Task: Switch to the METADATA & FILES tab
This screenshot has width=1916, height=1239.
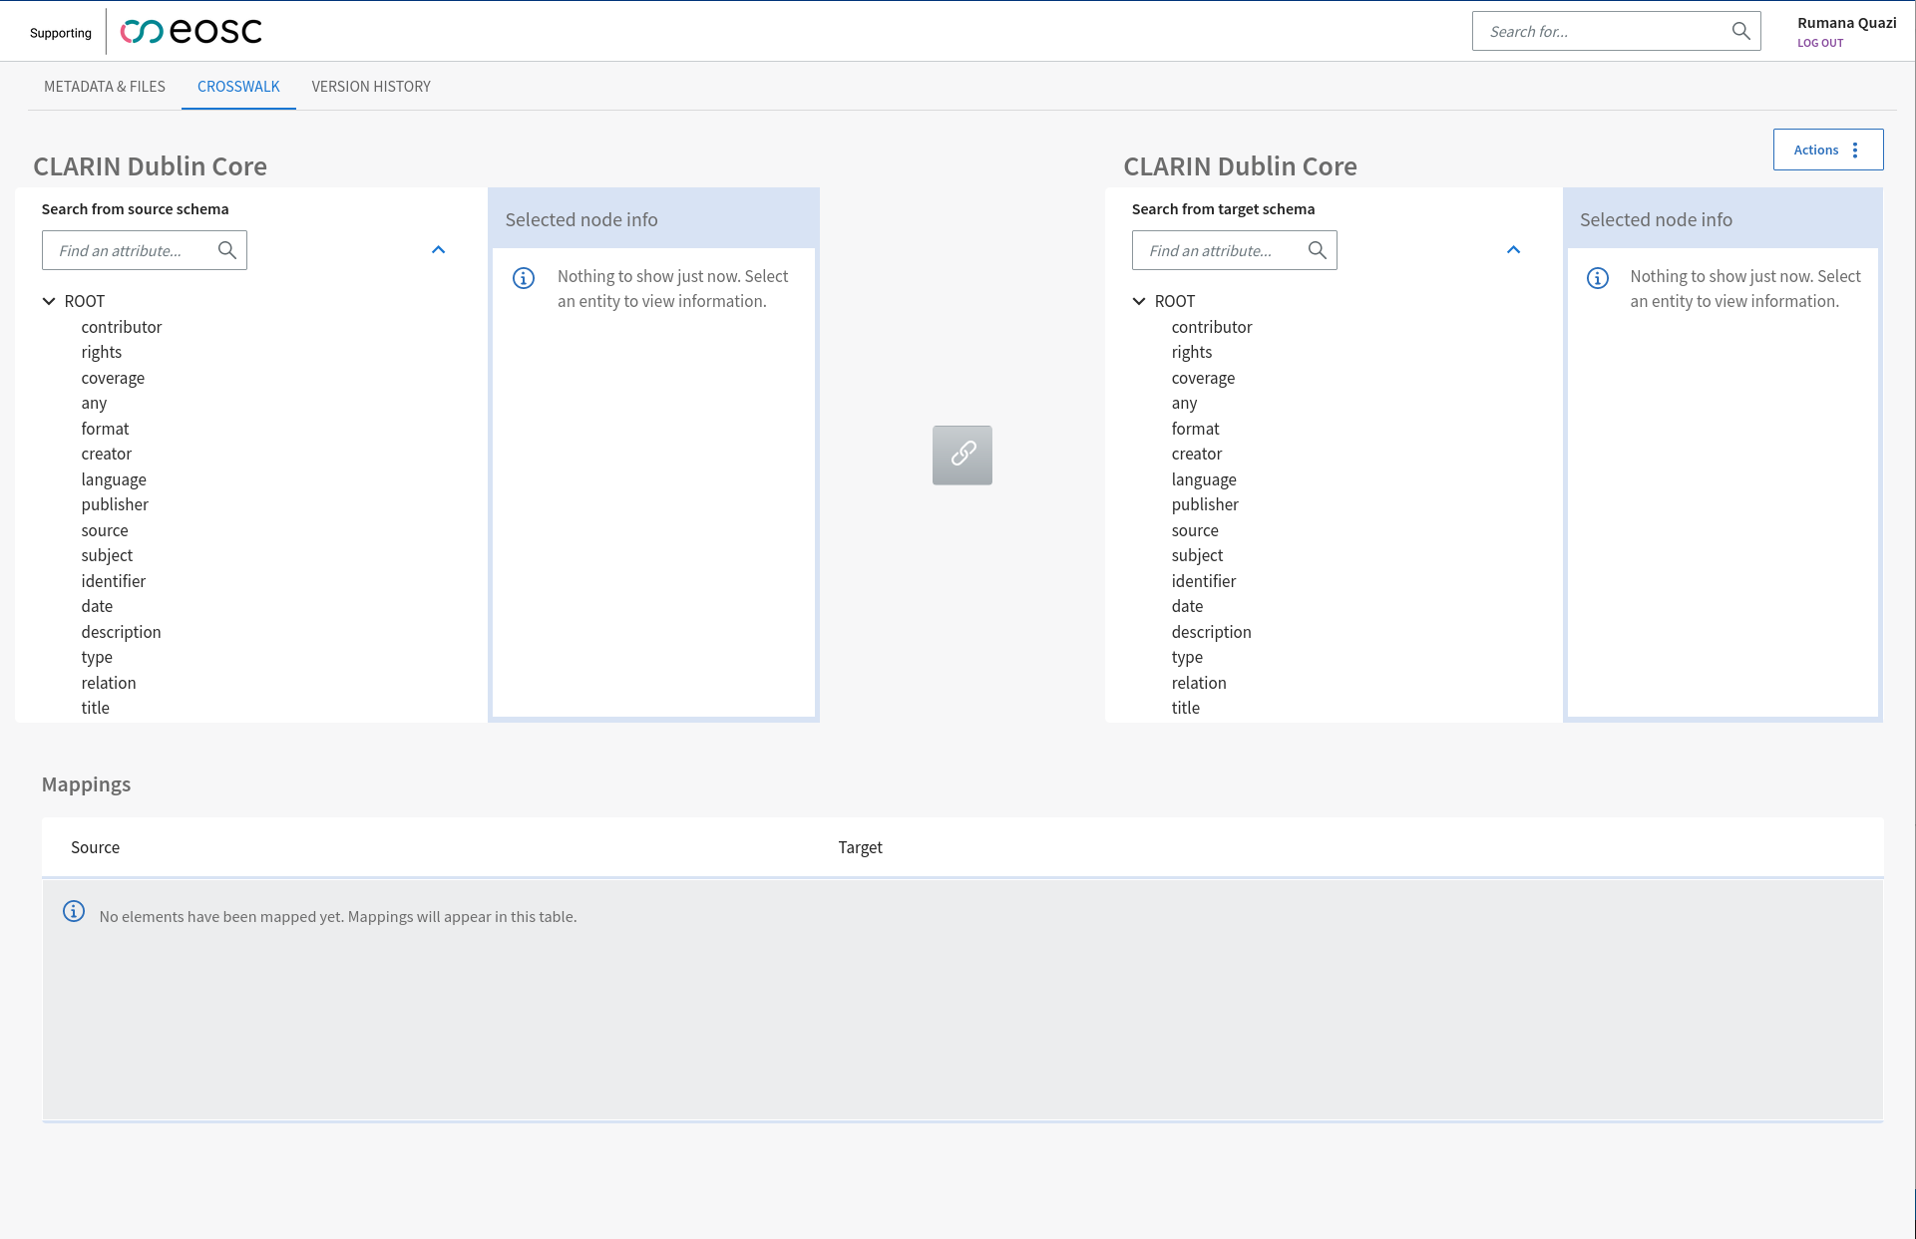Action: tap(105, 87)
